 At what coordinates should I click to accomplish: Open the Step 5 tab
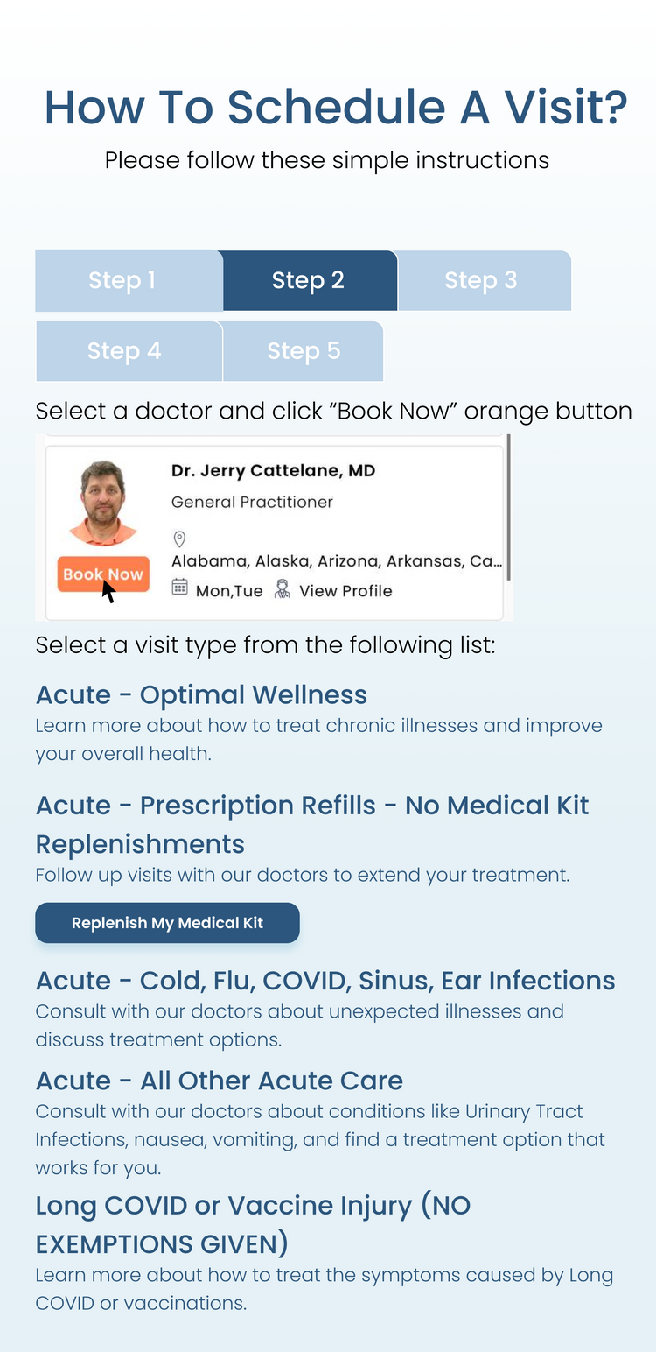coord(304,351)
